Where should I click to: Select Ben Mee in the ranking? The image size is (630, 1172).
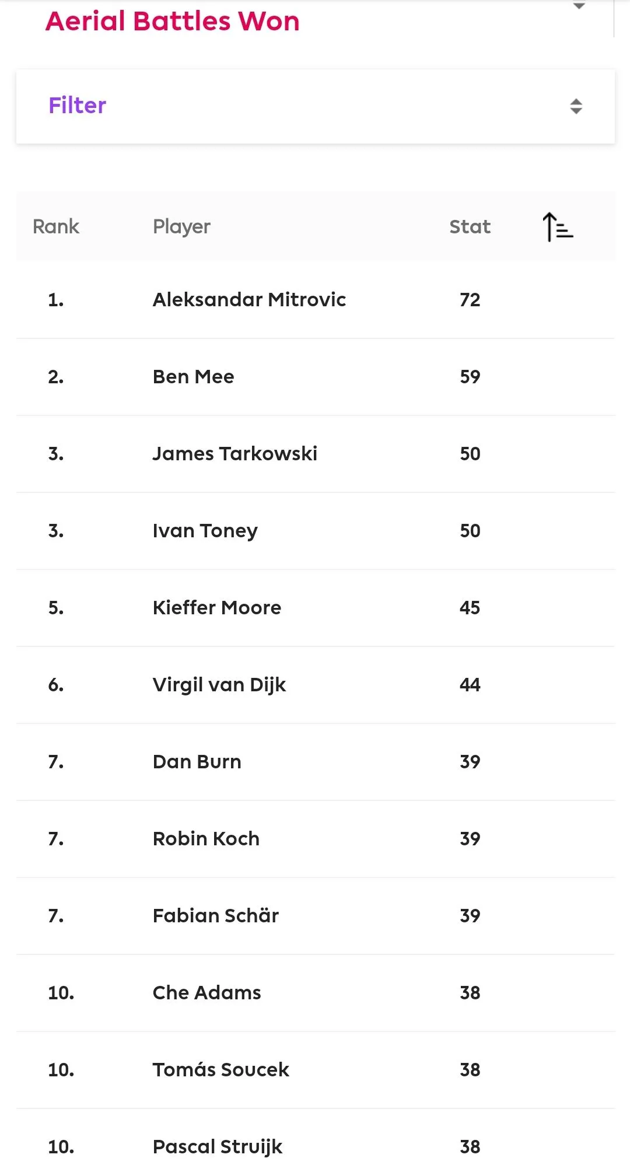click(193, 377)
